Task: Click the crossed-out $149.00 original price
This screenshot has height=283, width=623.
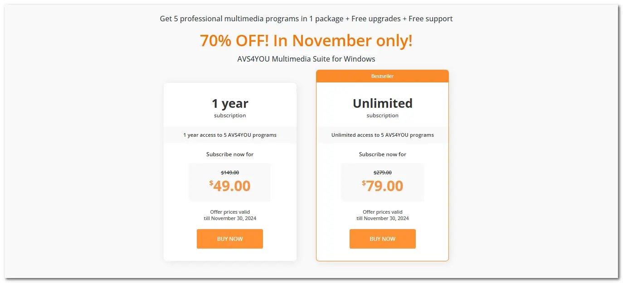Action: (x=230, y=173)
